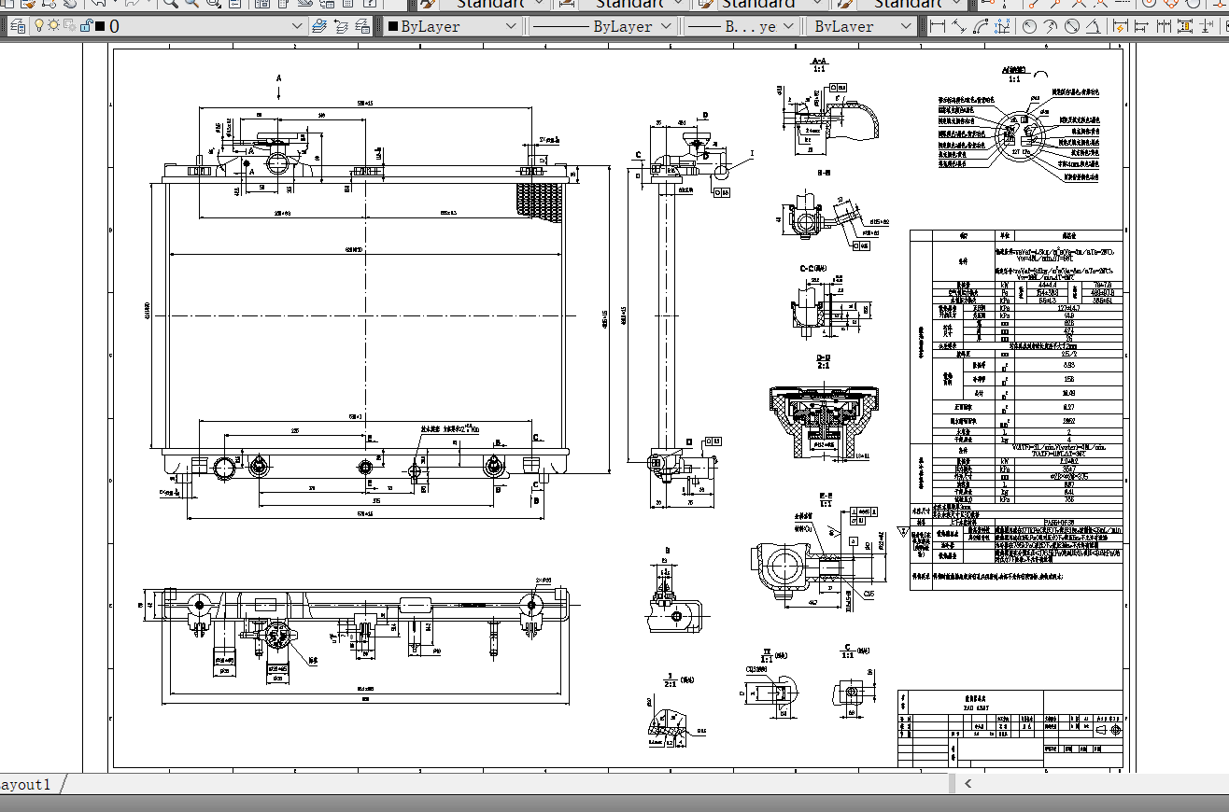Select the Linear dimension tool
Screen dimensions: 1229x812
[937, 26]
